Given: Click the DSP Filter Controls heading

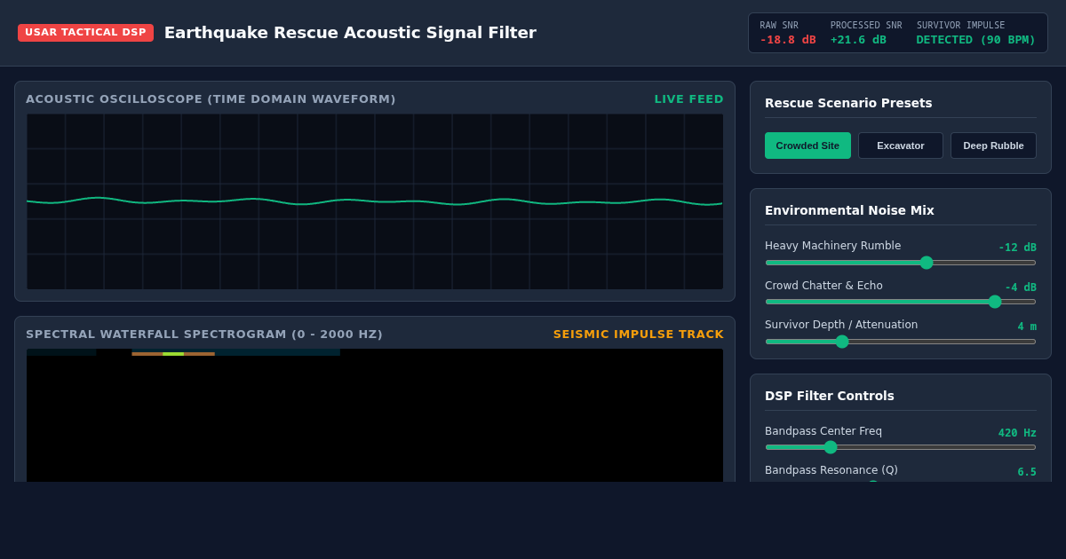Looking at the screenshot, I should 830,396.
